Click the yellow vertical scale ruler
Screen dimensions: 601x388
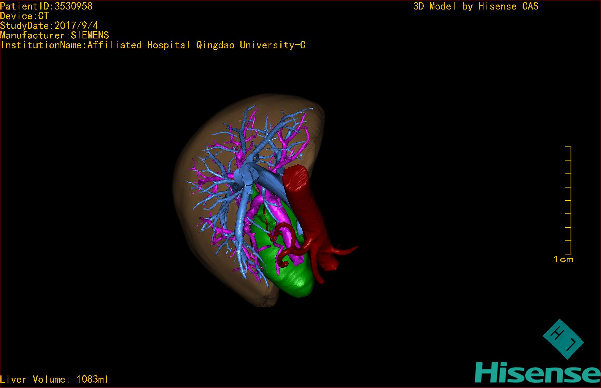(570, 200)
